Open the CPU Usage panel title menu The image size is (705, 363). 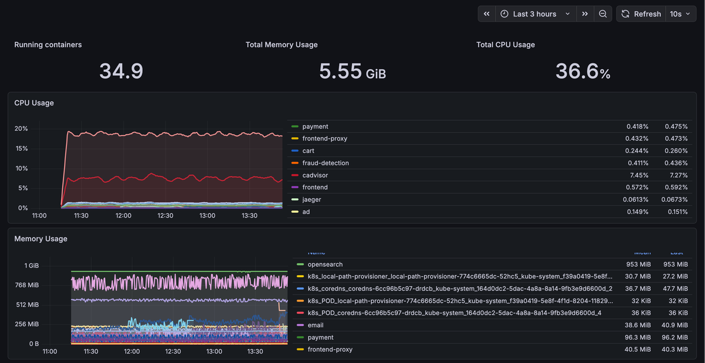[34, 103]
